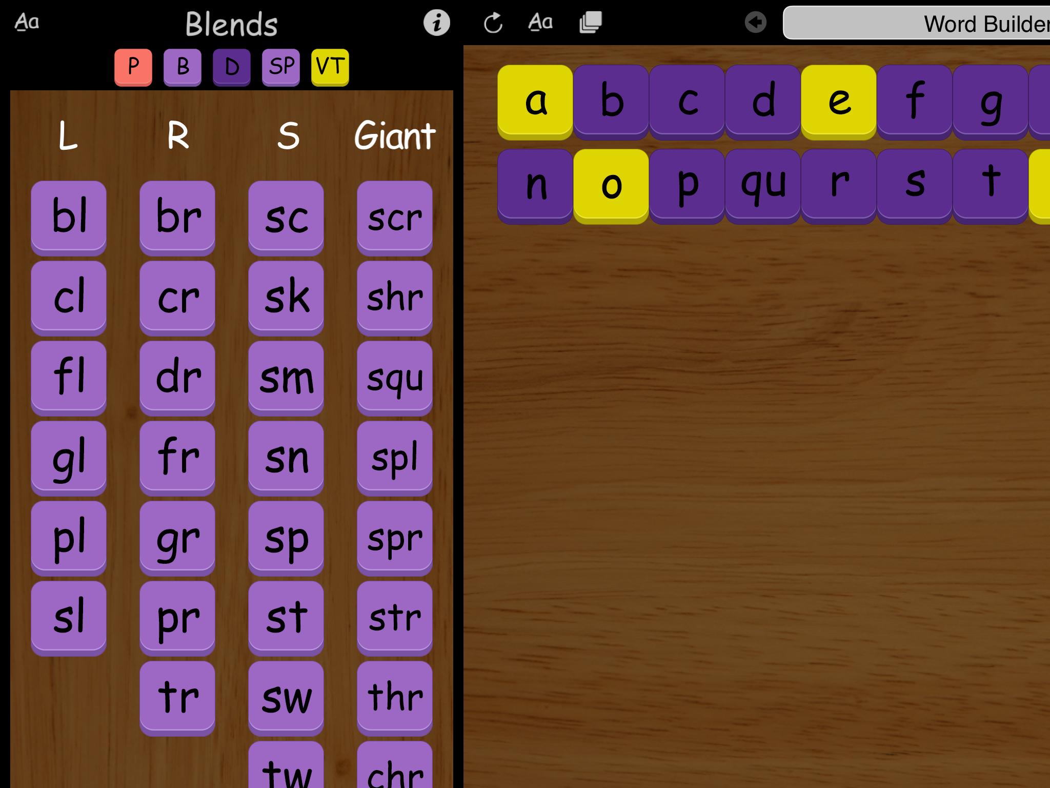Screen dimensions: 1050x788
Task: Tap the 'scr' giant blend tile
Action: (395, 216)
